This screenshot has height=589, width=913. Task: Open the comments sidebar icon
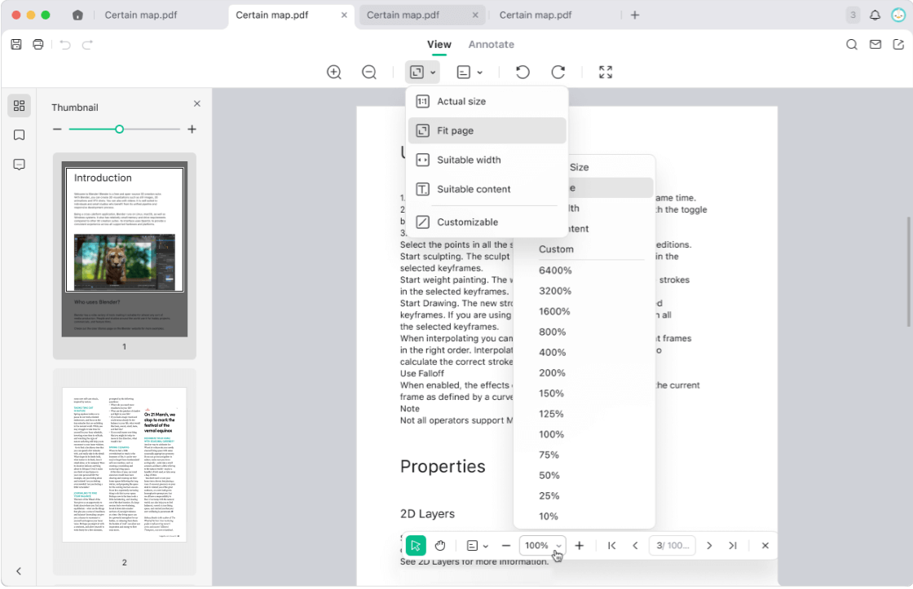pyautogui.click(x=20, y=165)
